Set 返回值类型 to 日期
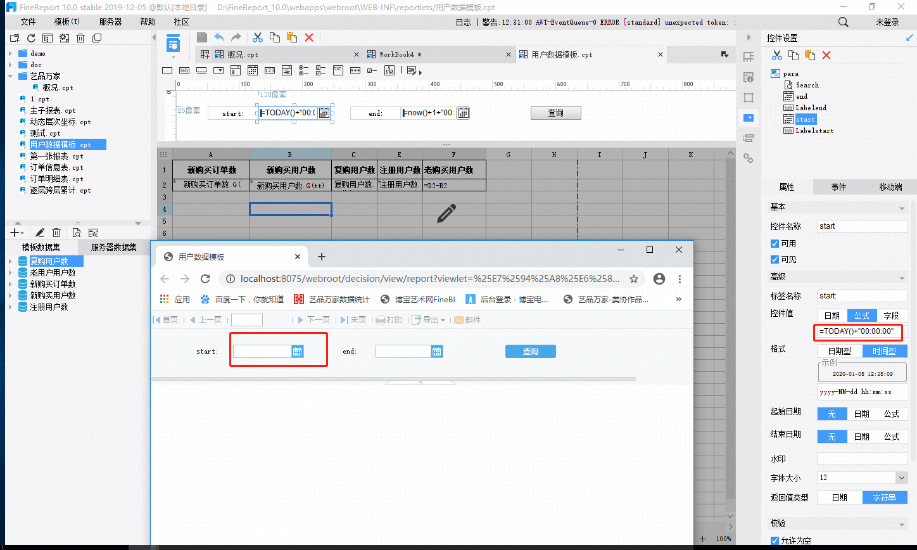This screenshot has height=550, width=917. coord(840,497)
